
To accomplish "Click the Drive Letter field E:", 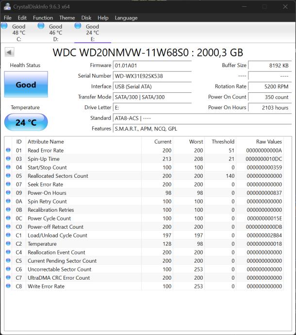I will pos(152,108).
